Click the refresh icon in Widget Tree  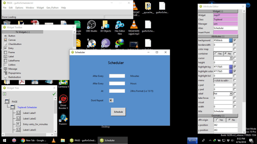tap(5, 94)
